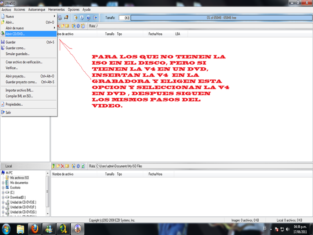The width and height of the screenshot is (313, 235).
Task: Select Mis archivos ISO in the tree
Action: (x=19, y=178)
